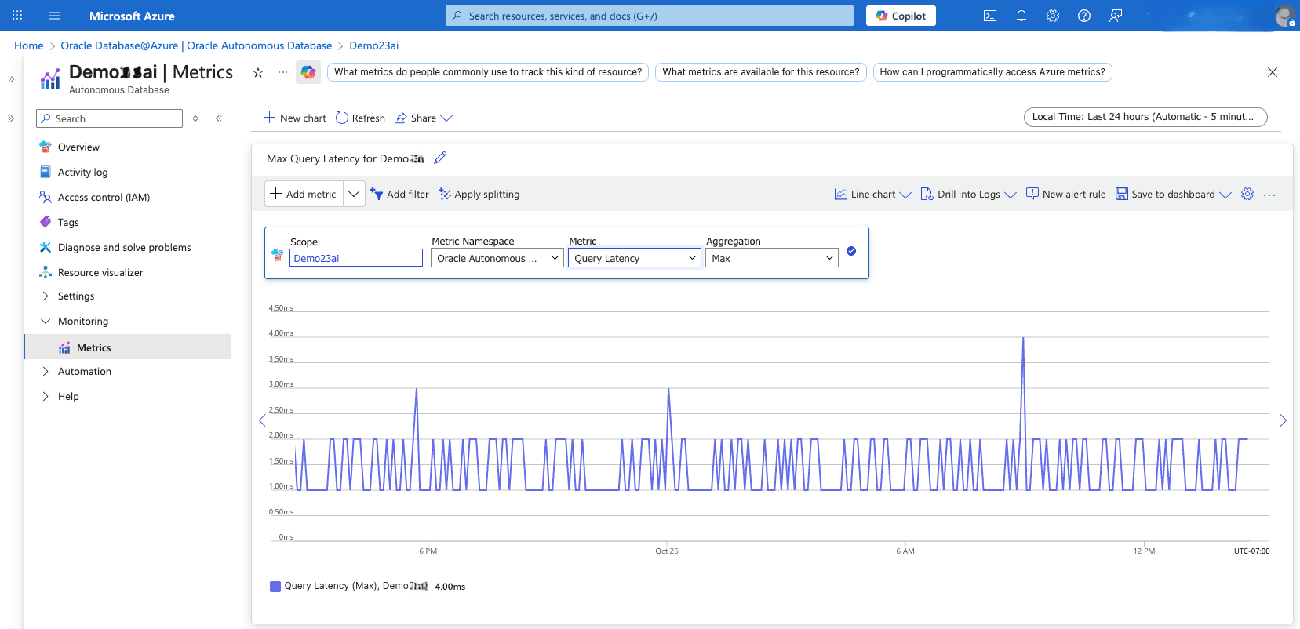Click Add filter in the chart toolbar
The height and width of the screenshot is (629, 1300).
pos(400,195)
